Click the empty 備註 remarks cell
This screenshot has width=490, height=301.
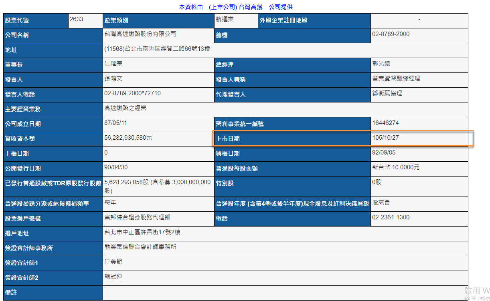coord(285,293)
